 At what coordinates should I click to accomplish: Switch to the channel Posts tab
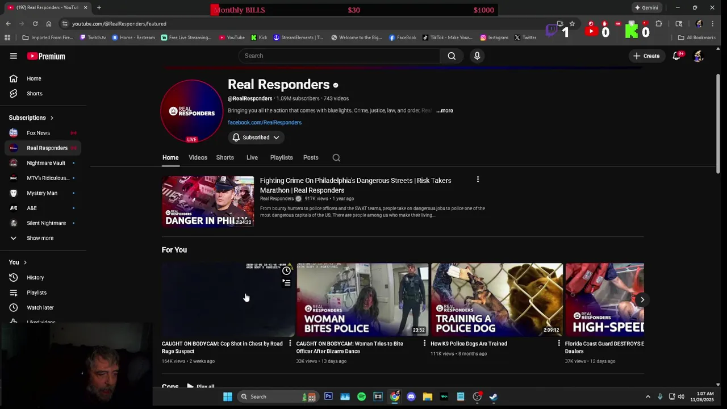[311, 157]
